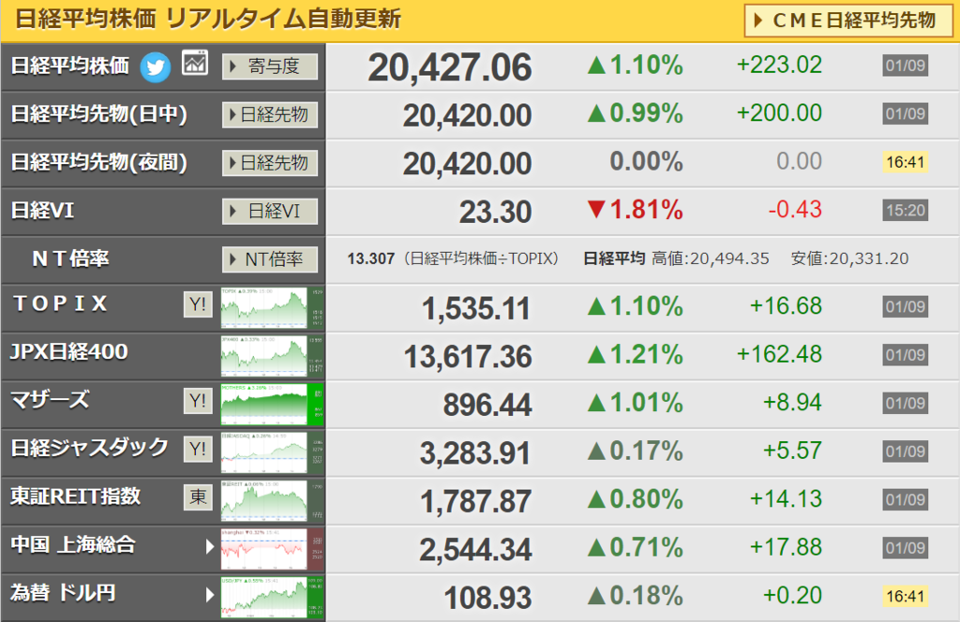Open the 上海総合 red mini chart
The image size is (960, 622).
click(272, 549)
